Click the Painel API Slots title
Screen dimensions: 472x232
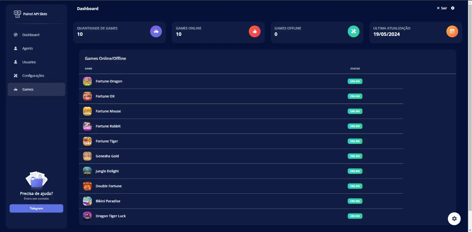click(x=35, y=14)
